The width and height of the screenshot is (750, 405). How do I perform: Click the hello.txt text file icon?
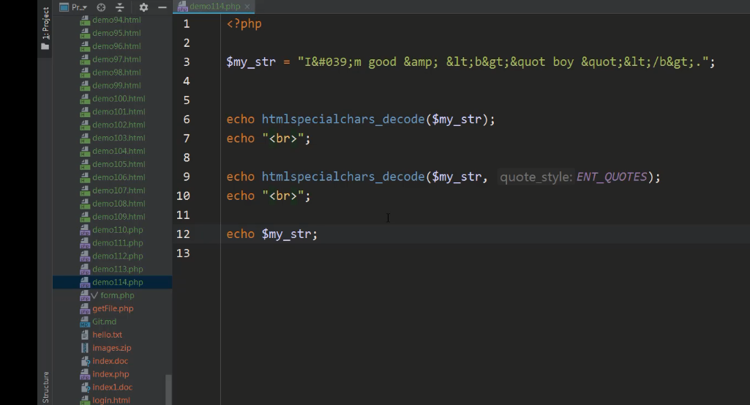click(x=85, y=335)
